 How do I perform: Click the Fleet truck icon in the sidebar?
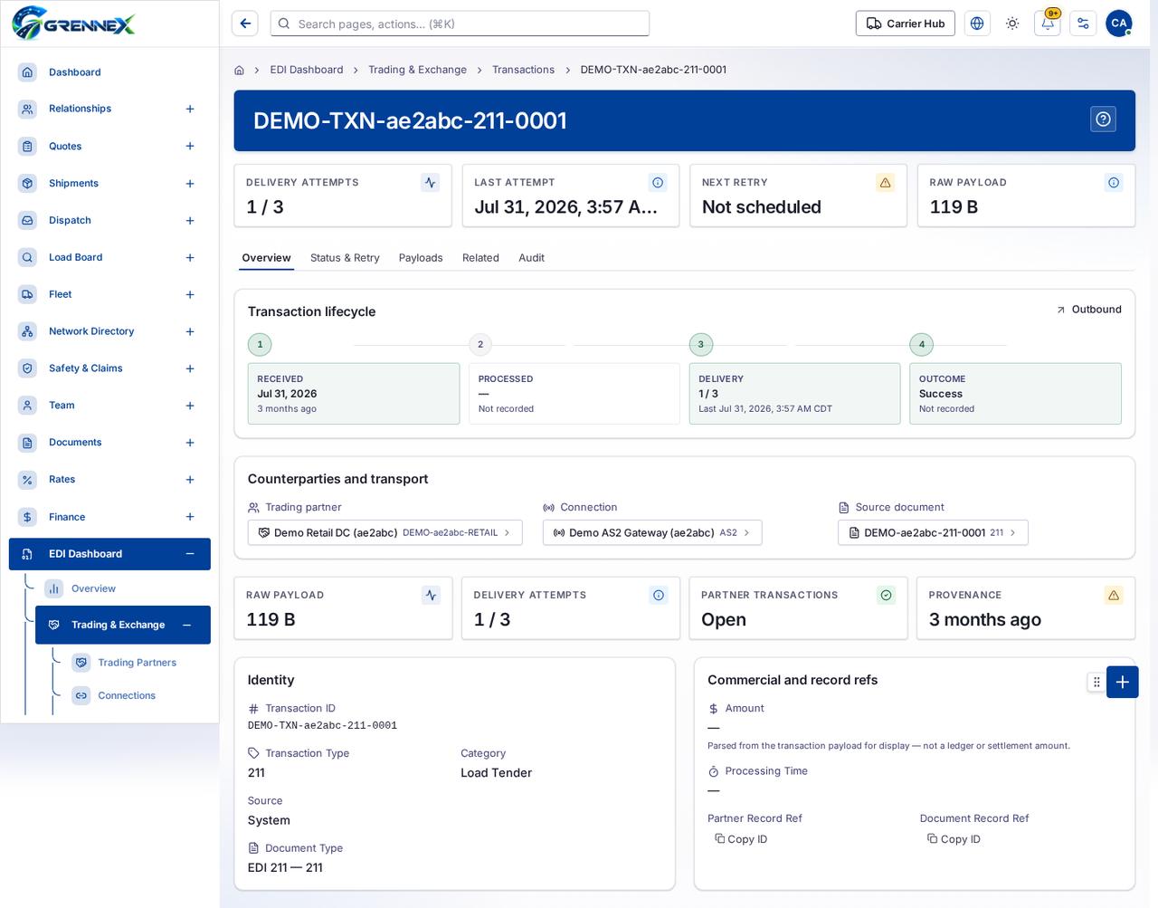(x=27, y=294)
